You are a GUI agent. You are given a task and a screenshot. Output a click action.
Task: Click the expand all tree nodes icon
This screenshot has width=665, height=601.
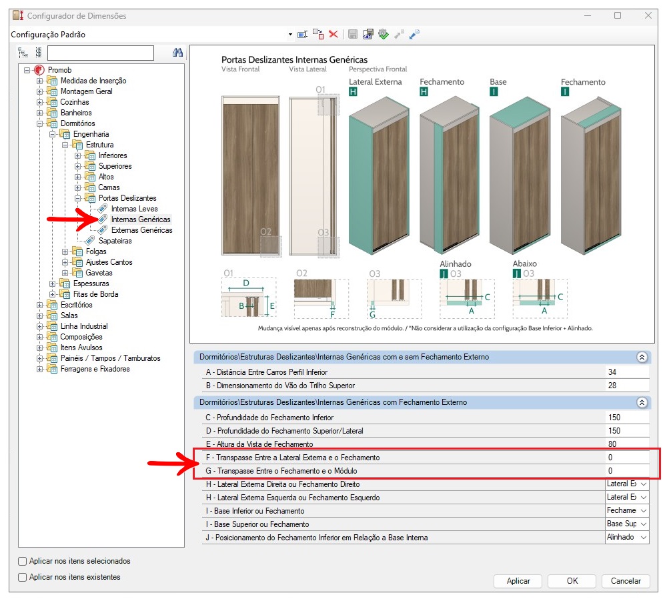tap(23, 53)
